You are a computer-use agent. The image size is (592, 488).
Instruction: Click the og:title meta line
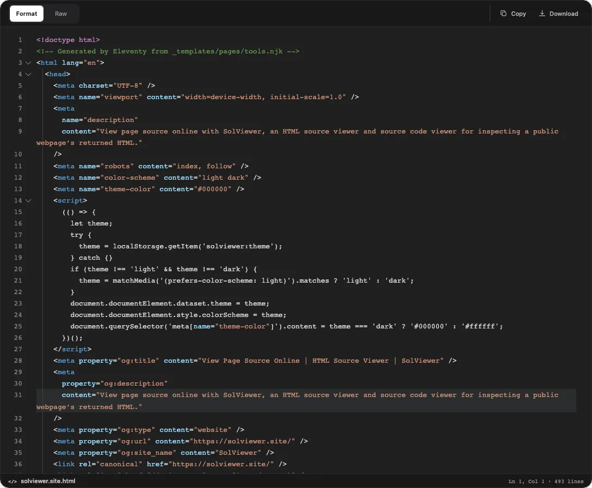click(255, 361)
